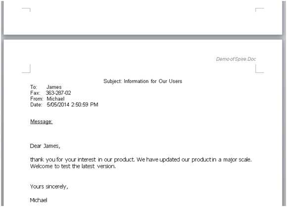Click the date 5/05/2014 2:50:59 PM

72,105
